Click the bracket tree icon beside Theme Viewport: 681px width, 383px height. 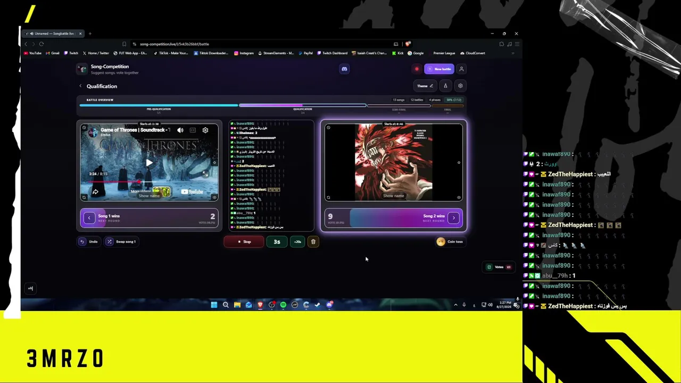pyautogui.click(x=446, y=86)
